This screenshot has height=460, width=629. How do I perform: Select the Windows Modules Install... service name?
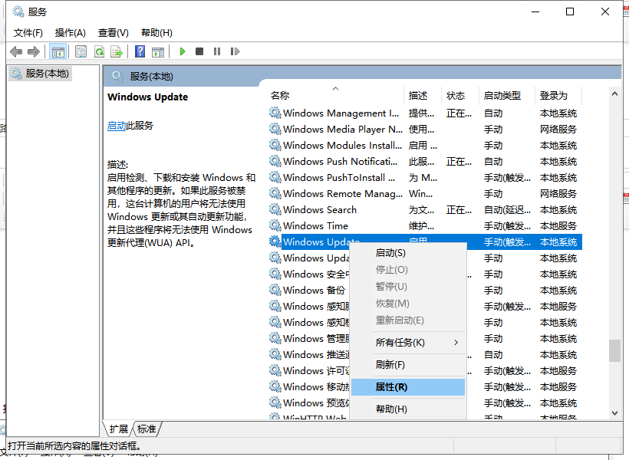pos(343,145)
